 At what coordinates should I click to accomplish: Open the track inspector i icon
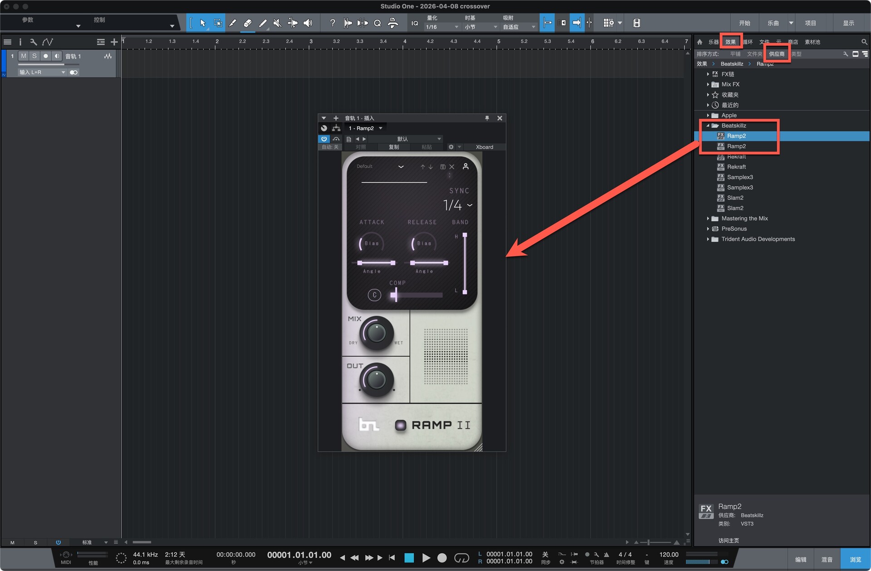(20, 42)
